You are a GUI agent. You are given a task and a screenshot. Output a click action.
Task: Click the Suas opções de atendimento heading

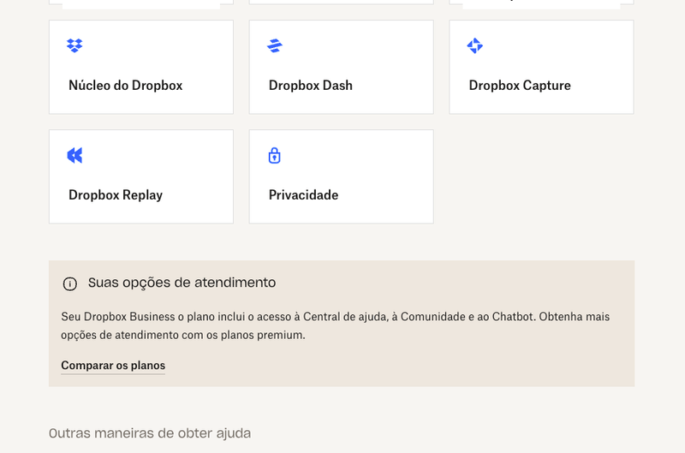point(182,283)
